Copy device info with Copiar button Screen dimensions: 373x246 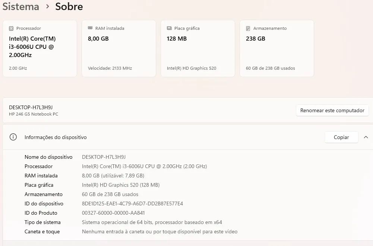341,137
